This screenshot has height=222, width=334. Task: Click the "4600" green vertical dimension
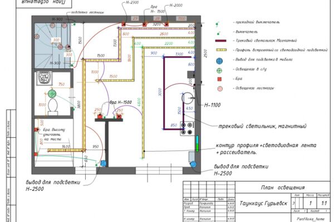click(x=139, y=102)
